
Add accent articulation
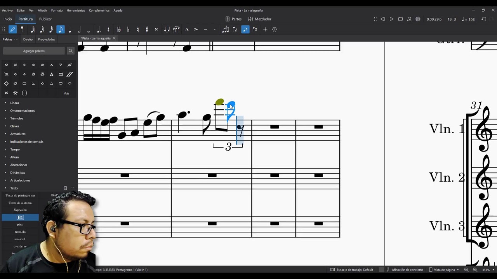(196, 29)
